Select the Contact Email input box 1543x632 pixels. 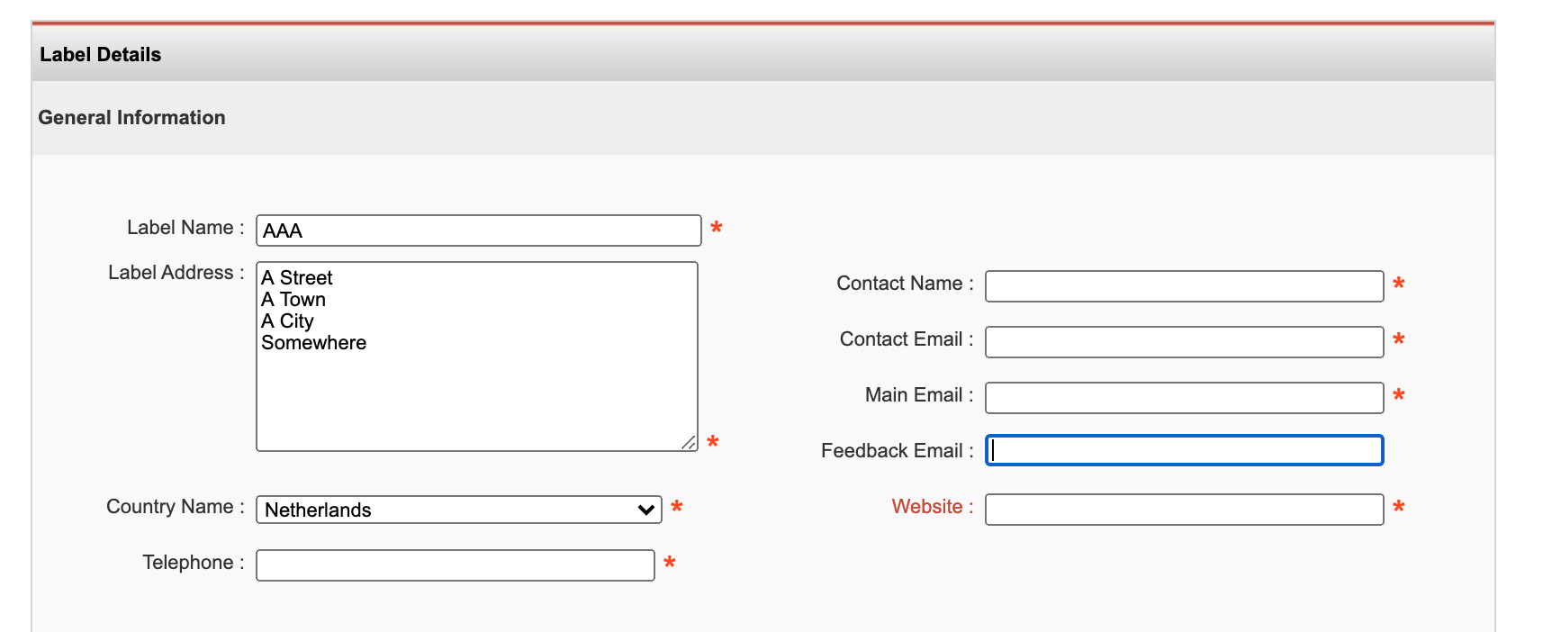coord(1184,342)
